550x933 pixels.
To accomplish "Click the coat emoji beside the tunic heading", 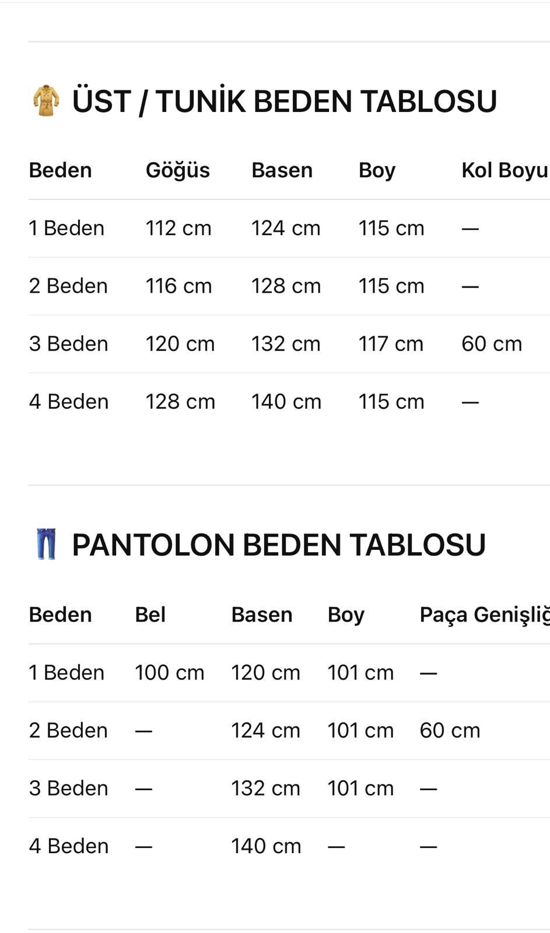I will pyautogui.click(x=45, y=101).
